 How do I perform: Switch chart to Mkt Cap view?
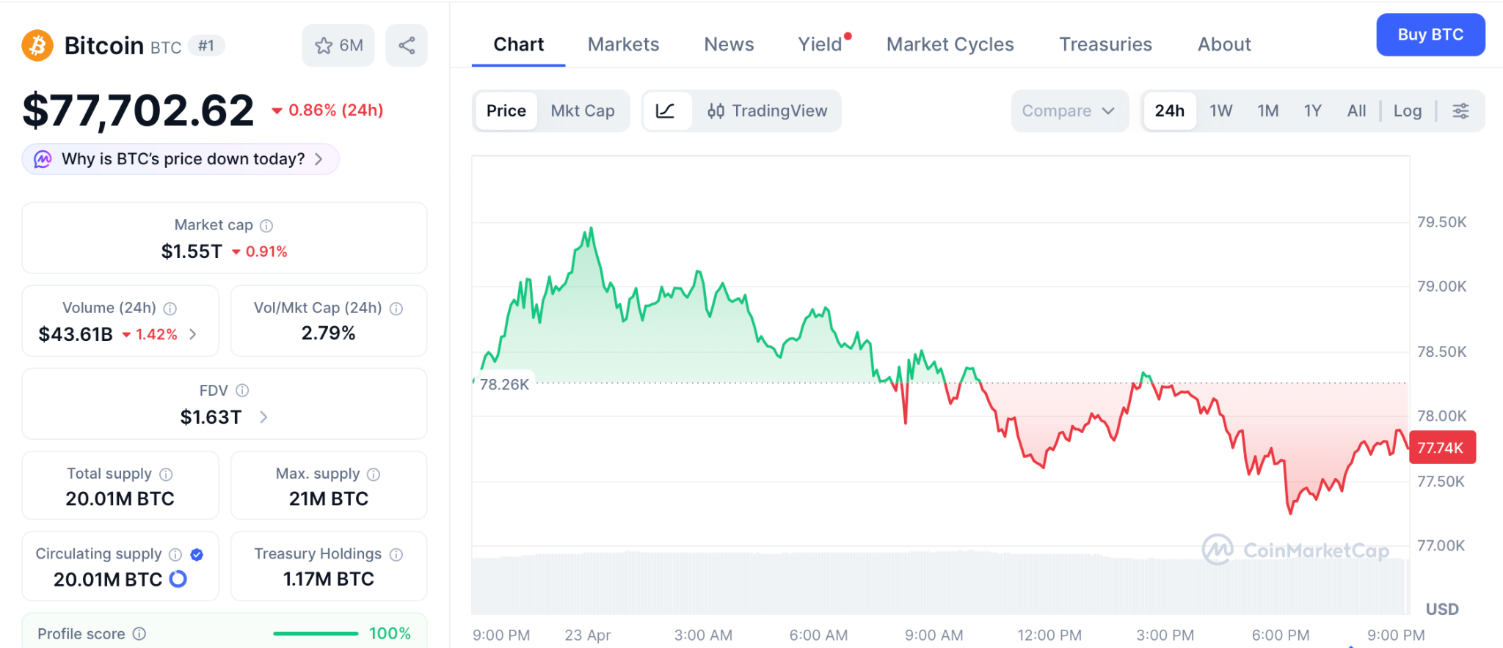[x=583, y=111]
